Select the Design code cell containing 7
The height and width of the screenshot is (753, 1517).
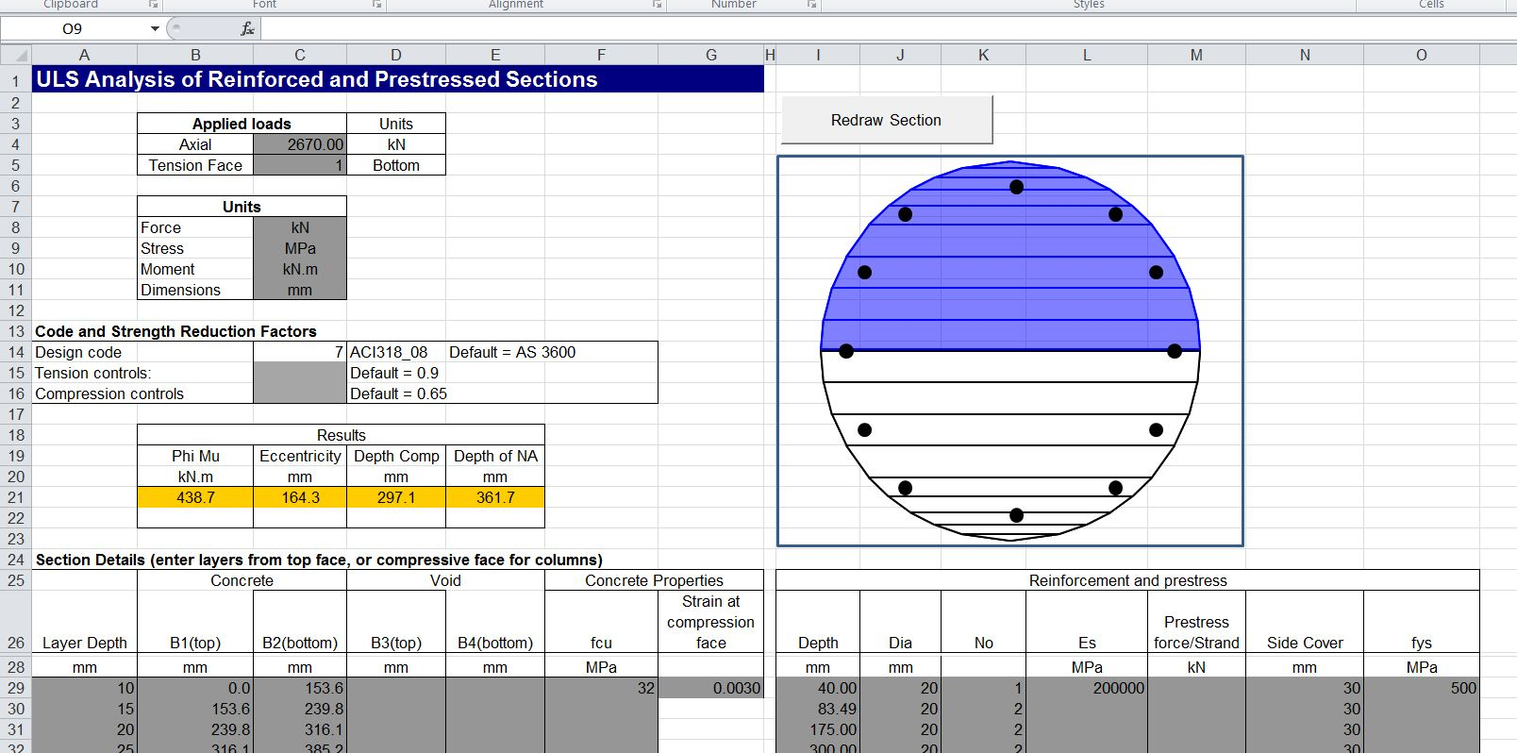pyautogui.click(x=300, y=352)
